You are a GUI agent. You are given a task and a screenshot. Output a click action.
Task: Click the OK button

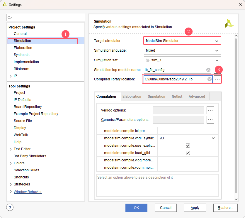pyautogui.click(x=136, y=208)
